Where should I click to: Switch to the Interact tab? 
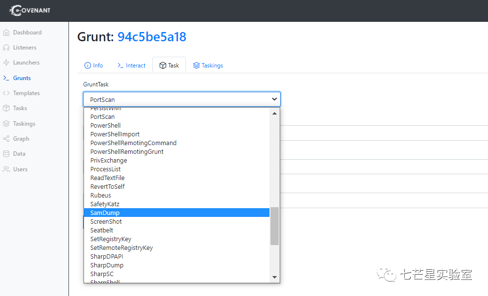[131, 66]
